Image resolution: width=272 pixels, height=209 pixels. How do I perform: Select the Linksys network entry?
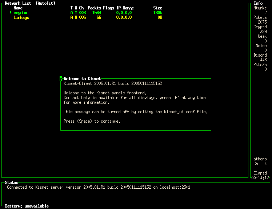coord(21,17)
